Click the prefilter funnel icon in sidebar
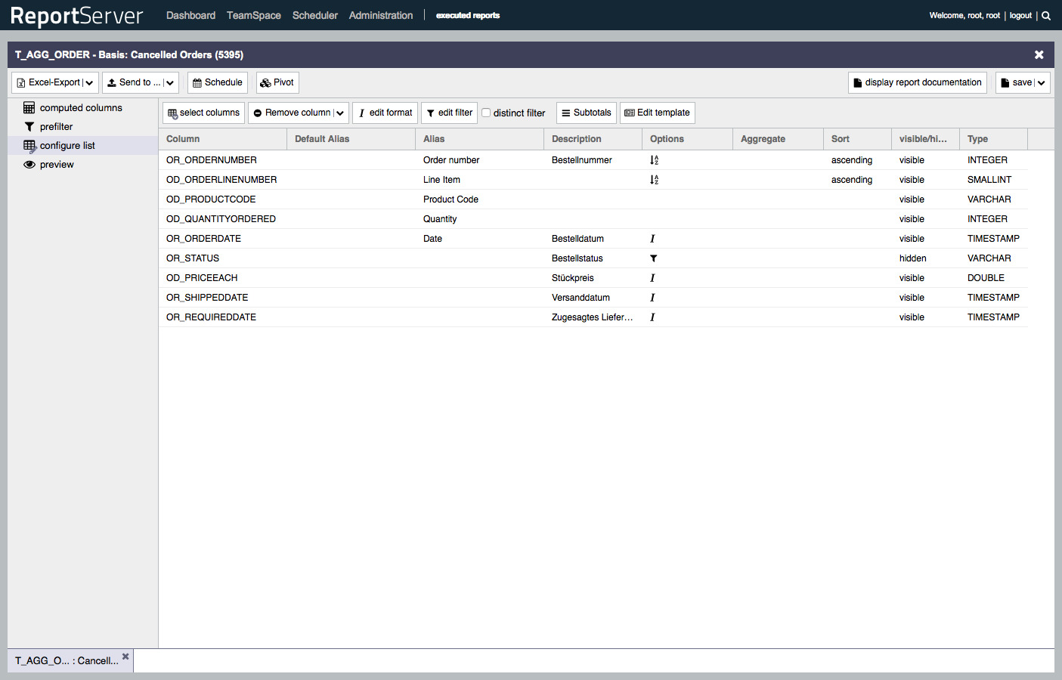The image size is (1062, 680). (x=31, y=126)
